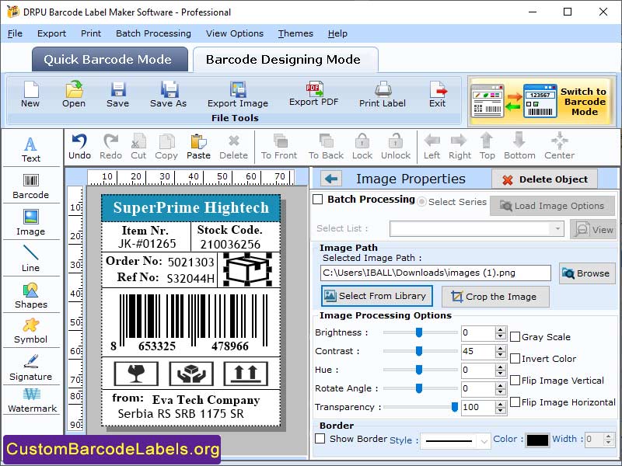Adjust the Contrast slider
This screenshot has width=622, height=466.
coord(421,352)
